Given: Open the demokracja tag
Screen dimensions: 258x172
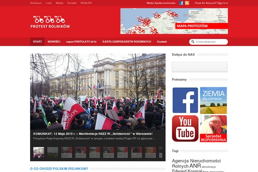Looking at the screenshot, I should pyautogui.click(x=209, y=167).
